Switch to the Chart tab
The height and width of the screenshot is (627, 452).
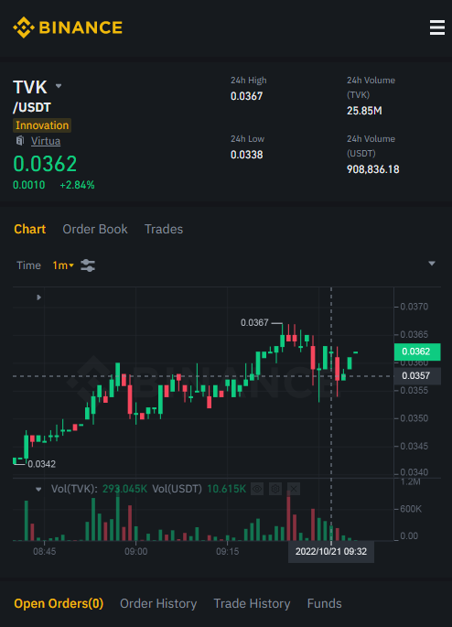coord(30,229)
